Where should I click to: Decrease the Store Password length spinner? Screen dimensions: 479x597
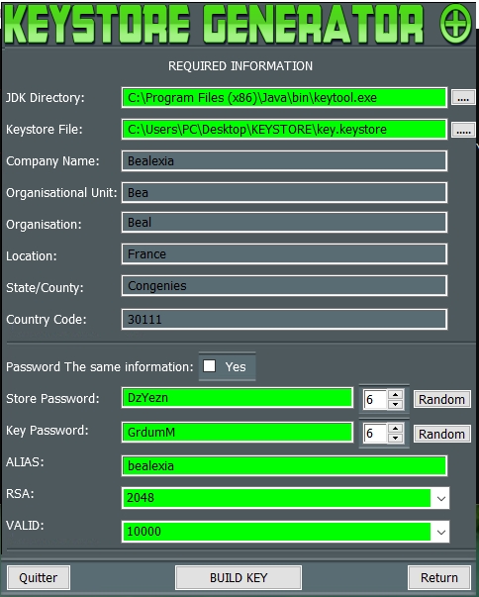[x=396, y=404]
